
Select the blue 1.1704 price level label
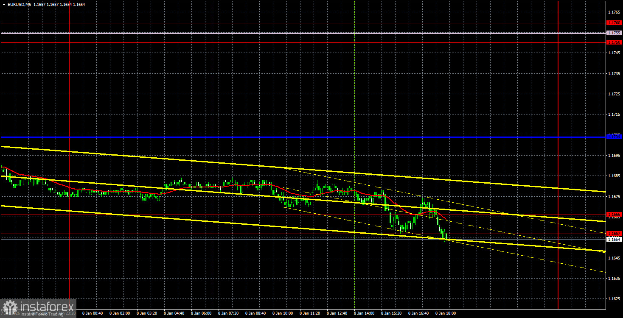point(614,137)
